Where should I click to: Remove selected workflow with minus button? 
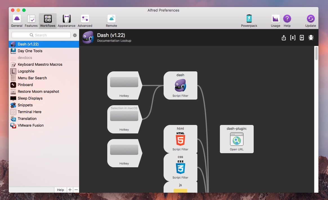tap(76, 190)
